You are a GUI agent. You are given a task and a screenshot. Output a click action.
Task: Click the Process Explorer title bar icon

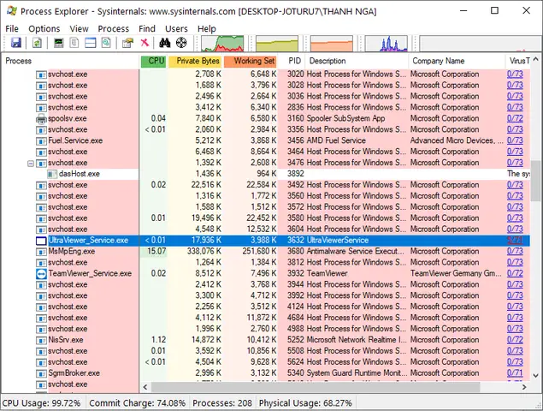click(12, 11)
